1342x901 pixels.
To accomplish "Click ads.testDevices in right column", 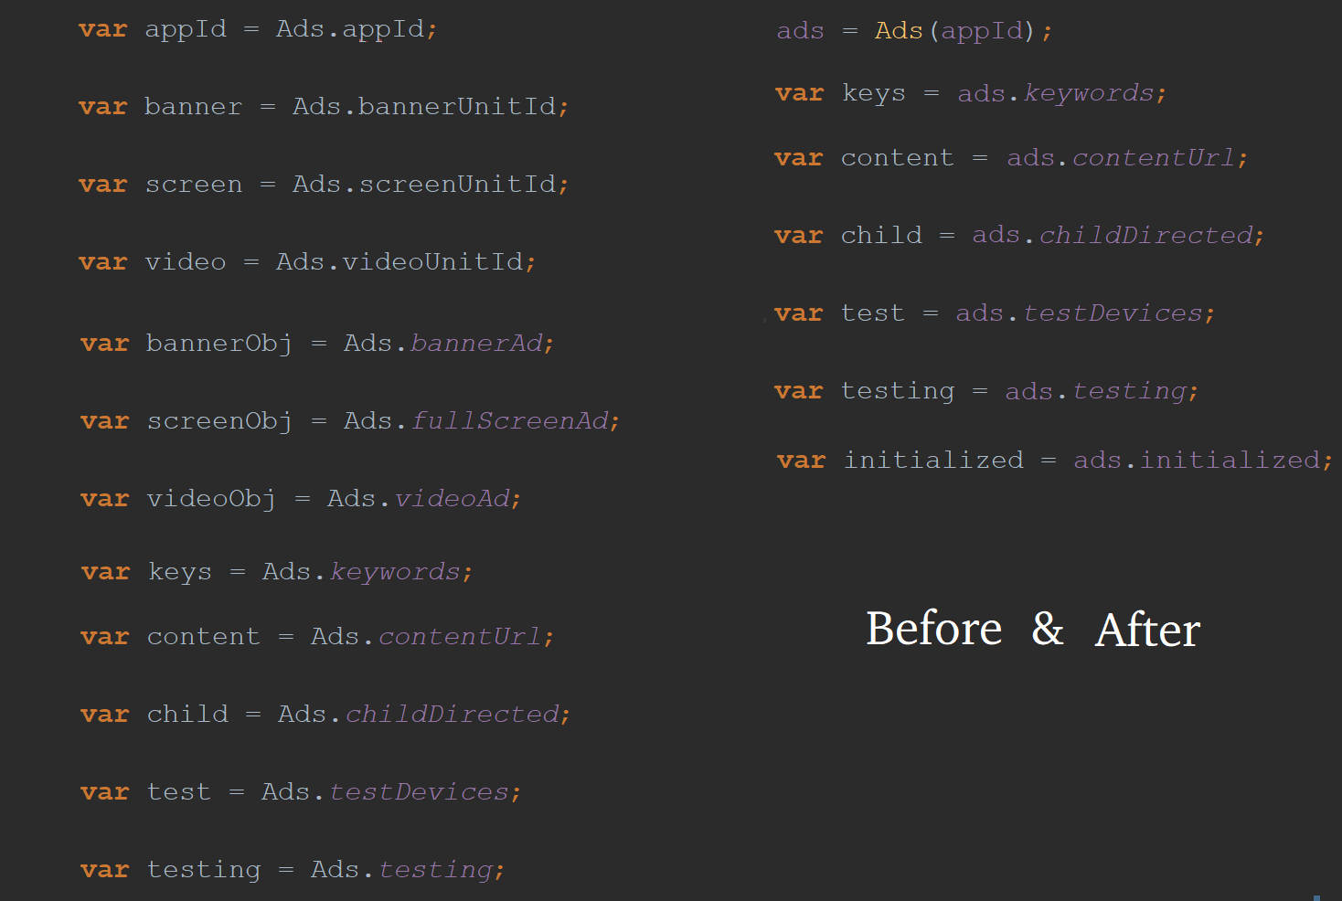I will coord(1080,314).
